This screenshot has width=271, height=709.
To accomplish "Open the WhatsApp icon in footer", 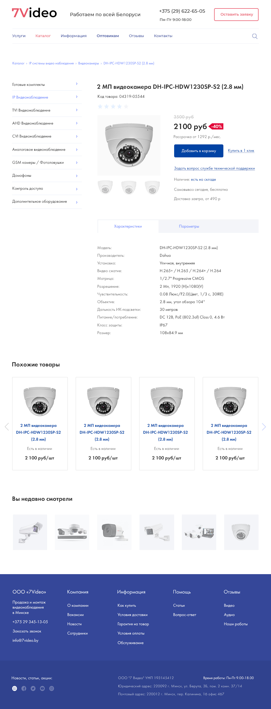I will pos(15,688).
